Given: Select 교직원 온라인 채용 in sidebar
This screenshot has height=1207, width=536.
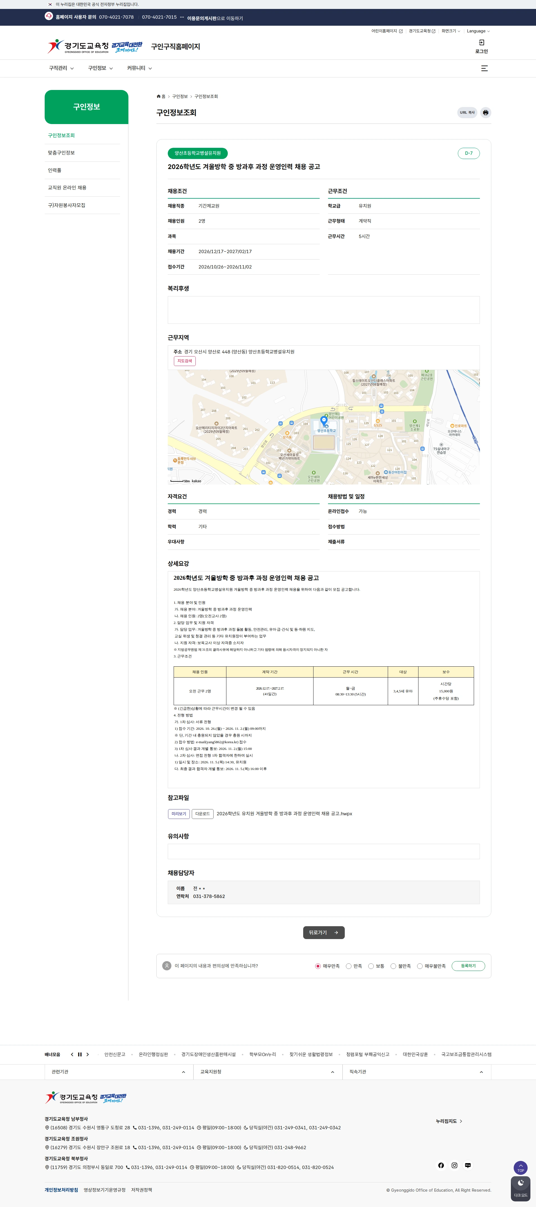Looking at the screenshot, I should click(67, 188).
